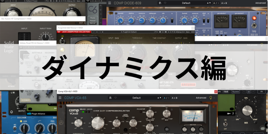Open Advanced panel in Comp VCA-65

pos(201,98)
